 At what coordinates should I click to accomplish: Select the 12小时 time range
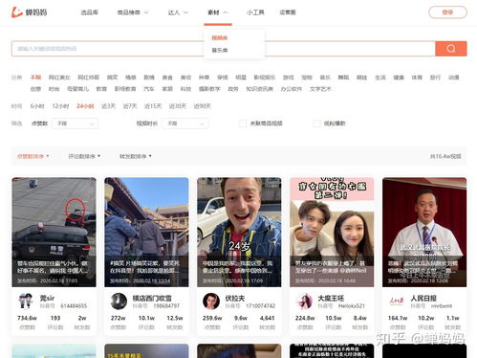click(60, 106)
